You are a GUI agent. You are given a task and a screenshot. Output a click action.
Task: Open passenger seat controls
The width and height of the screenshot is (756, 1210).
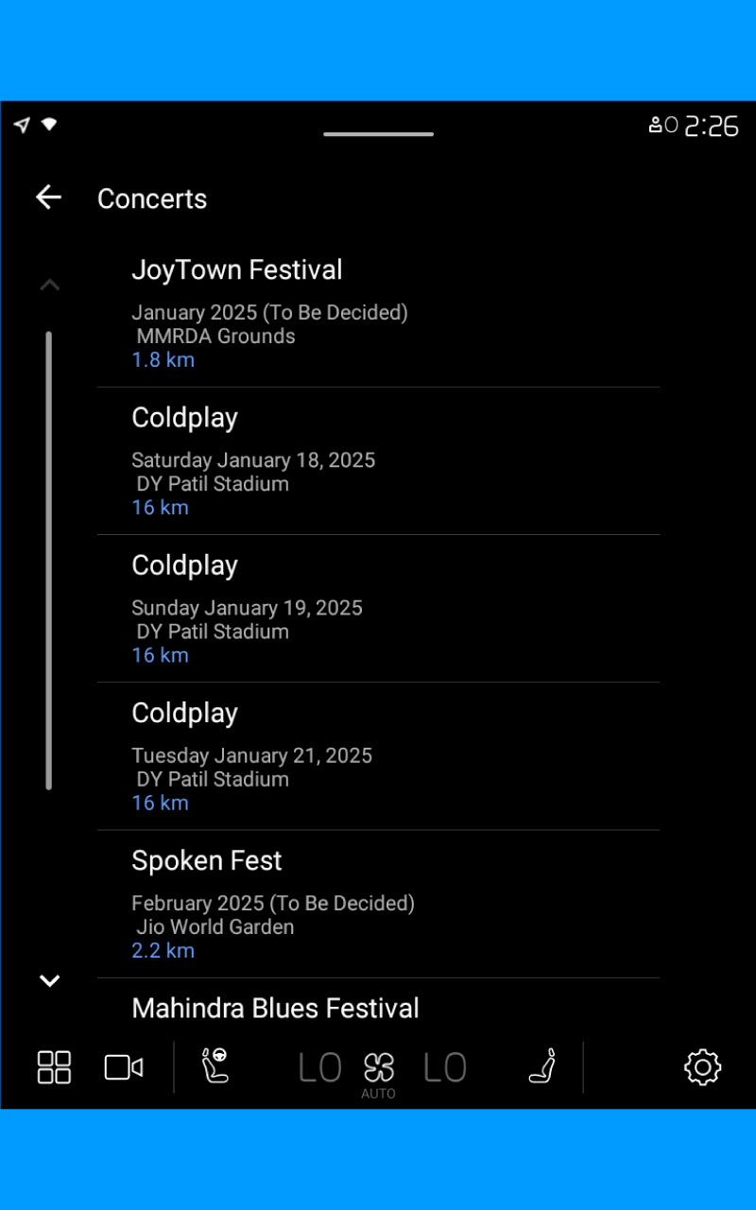542,1067
